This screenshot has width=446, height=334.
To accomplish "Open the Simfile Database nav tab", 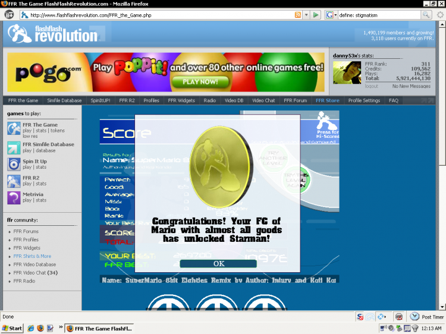I will click(x=64, y=100).
